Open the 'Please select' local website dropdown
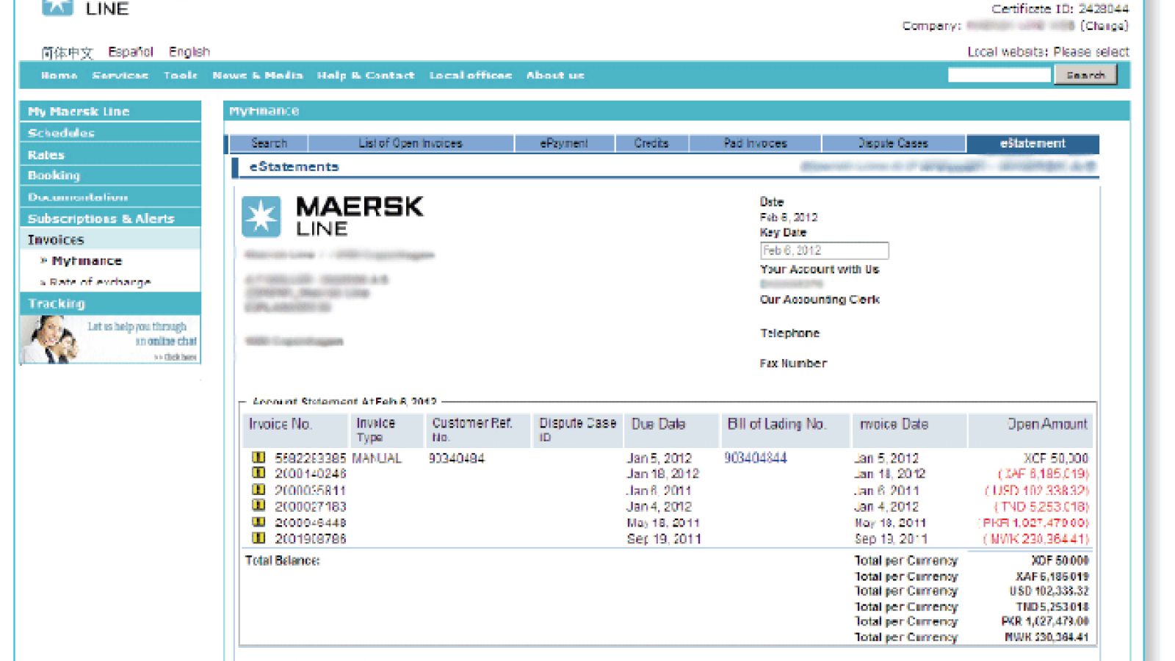 1092,51
